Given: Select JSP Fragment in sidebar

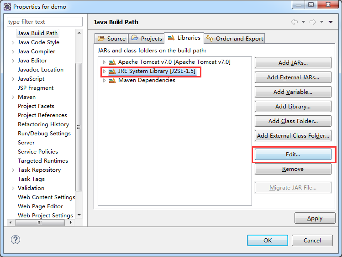Looking at the screenshot, I should click(36, 88).
